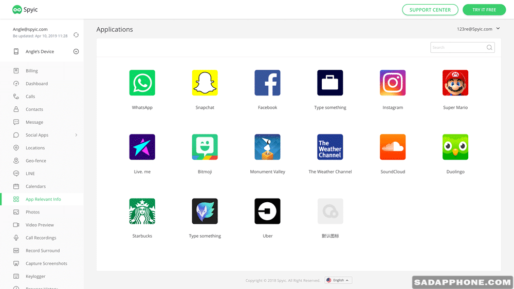This screenshot has width=514, height=289.
Task: Open the WhatsApp app icon
Action: tap(142, 83)
